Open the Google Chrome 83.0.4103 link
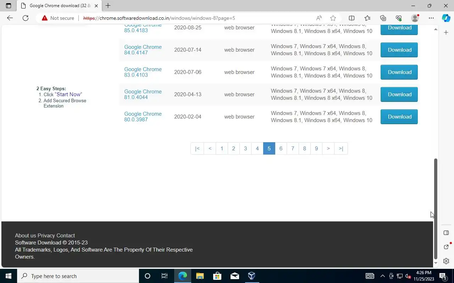Image resolution: width=454 pixels, height=283 pixels. tap(143, 72)
